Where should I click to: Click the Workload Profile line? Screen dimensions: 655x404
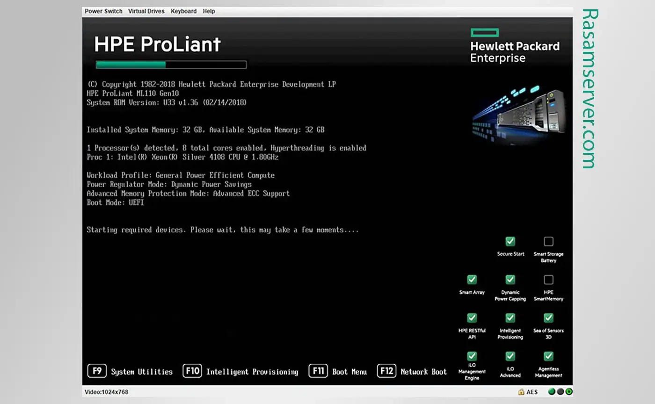pyautogui.click(x=181, y=175)
